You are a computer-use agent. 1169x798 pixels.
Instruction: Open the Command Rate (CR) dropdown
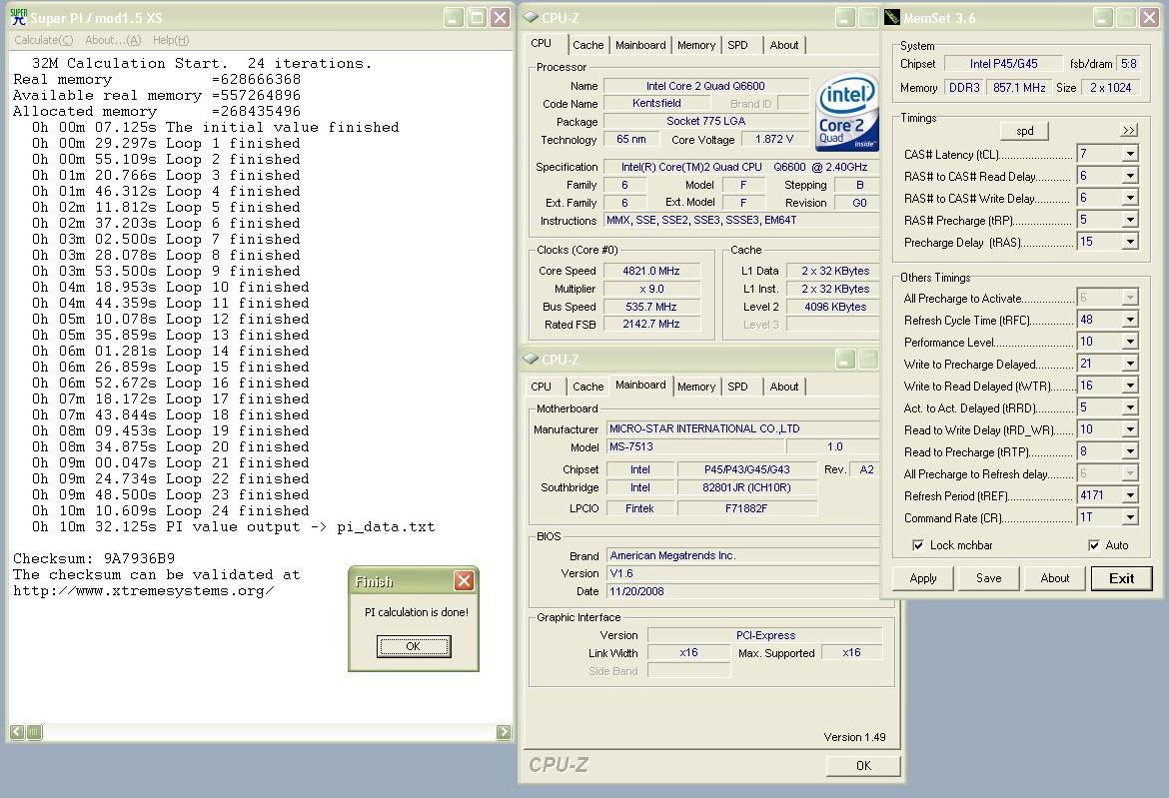point(1130,517)
